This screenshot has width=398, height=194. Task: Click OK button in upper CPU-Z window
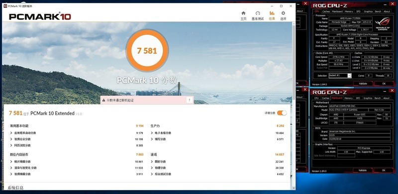(384, 83)
